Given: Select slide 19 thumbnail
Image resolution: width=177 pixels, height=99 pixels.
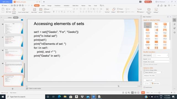Looking at the screenshot, I should 14,67.
